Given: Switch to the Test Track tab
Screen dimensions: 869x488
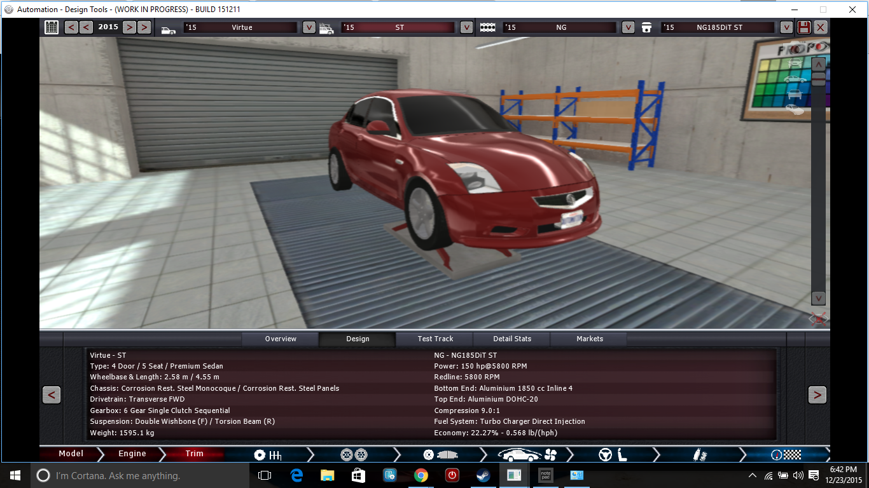Looking at the screenshot, I should tap(435, 339).
